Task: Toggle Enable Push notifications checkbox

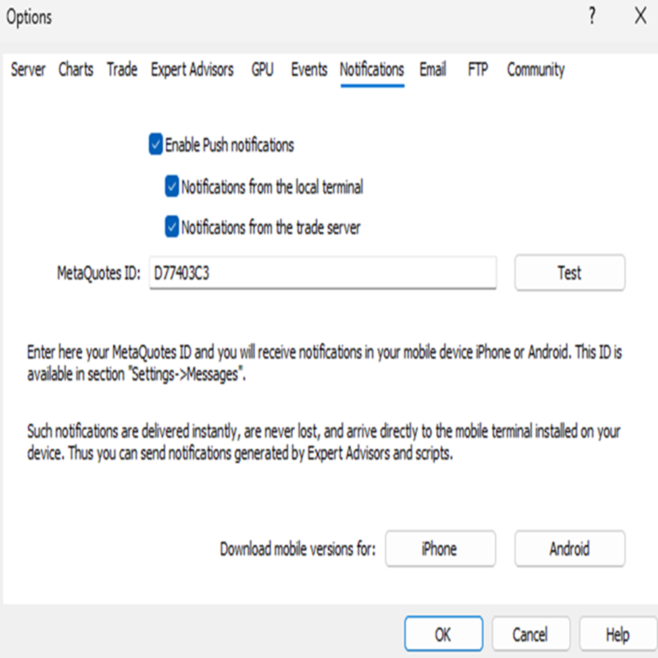Action: pos(156,145)
